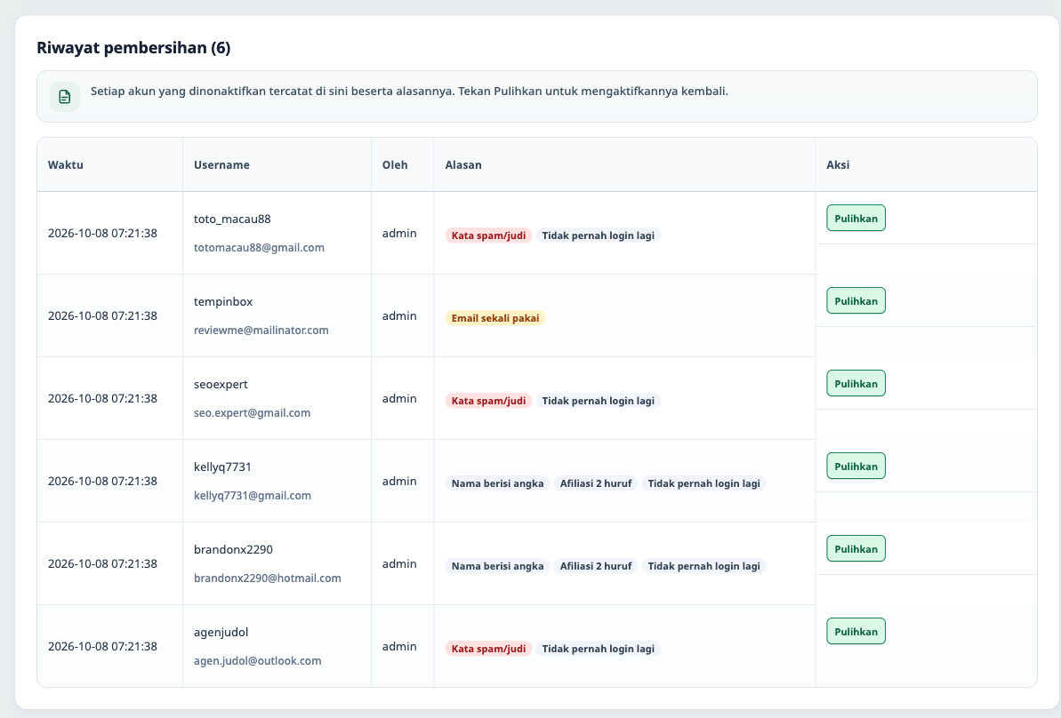Click the Riwayat pembersihan (6) heading

click(133, 47)
